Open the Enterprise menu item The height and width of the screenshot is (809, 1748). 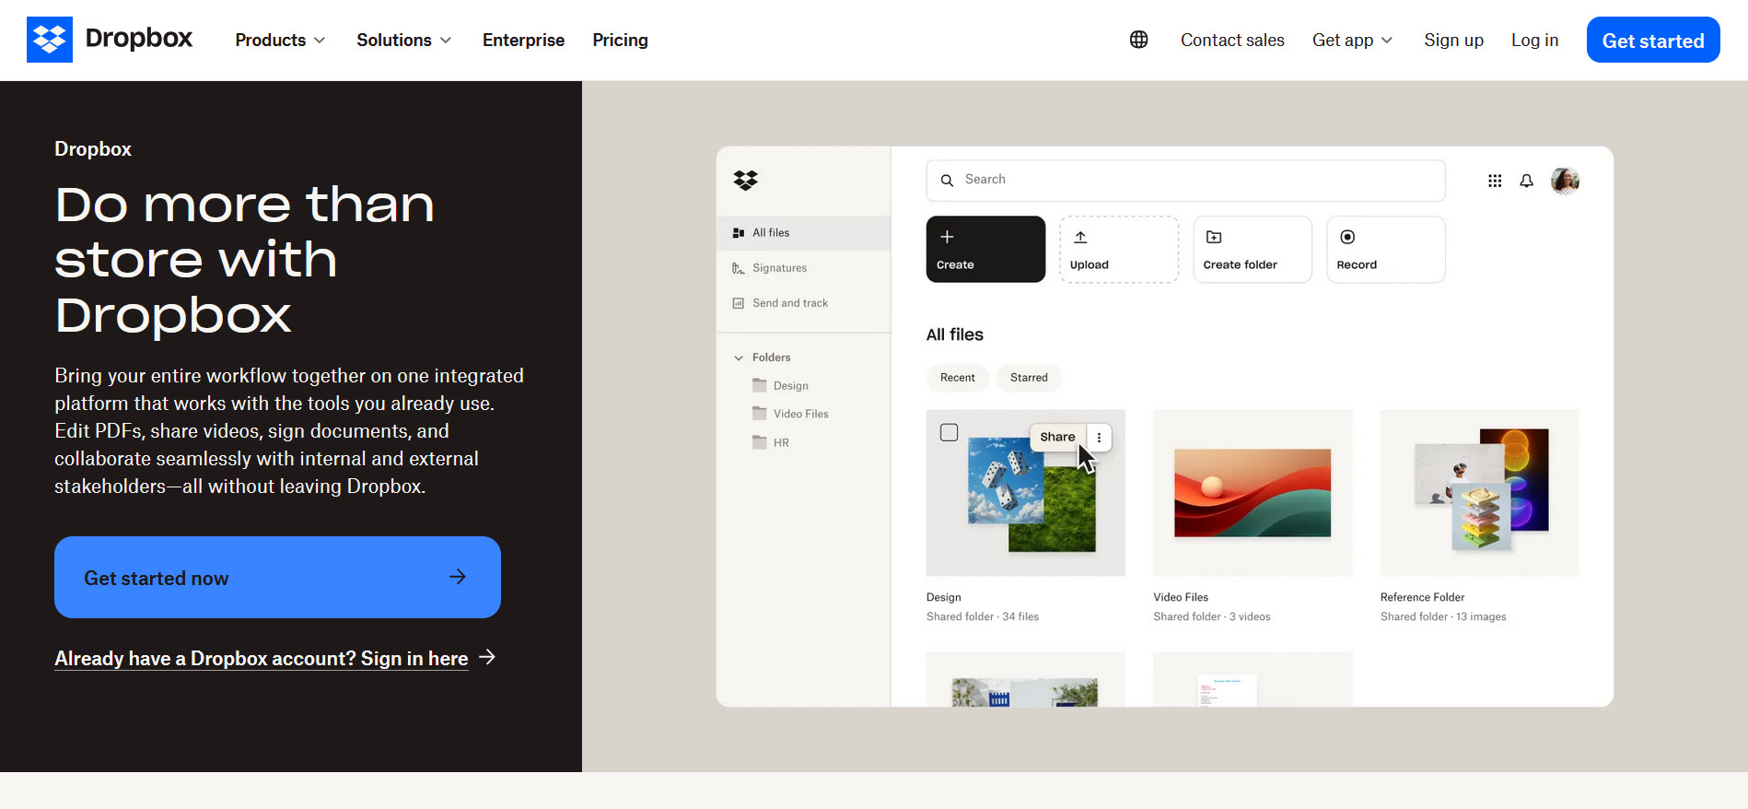523,40
